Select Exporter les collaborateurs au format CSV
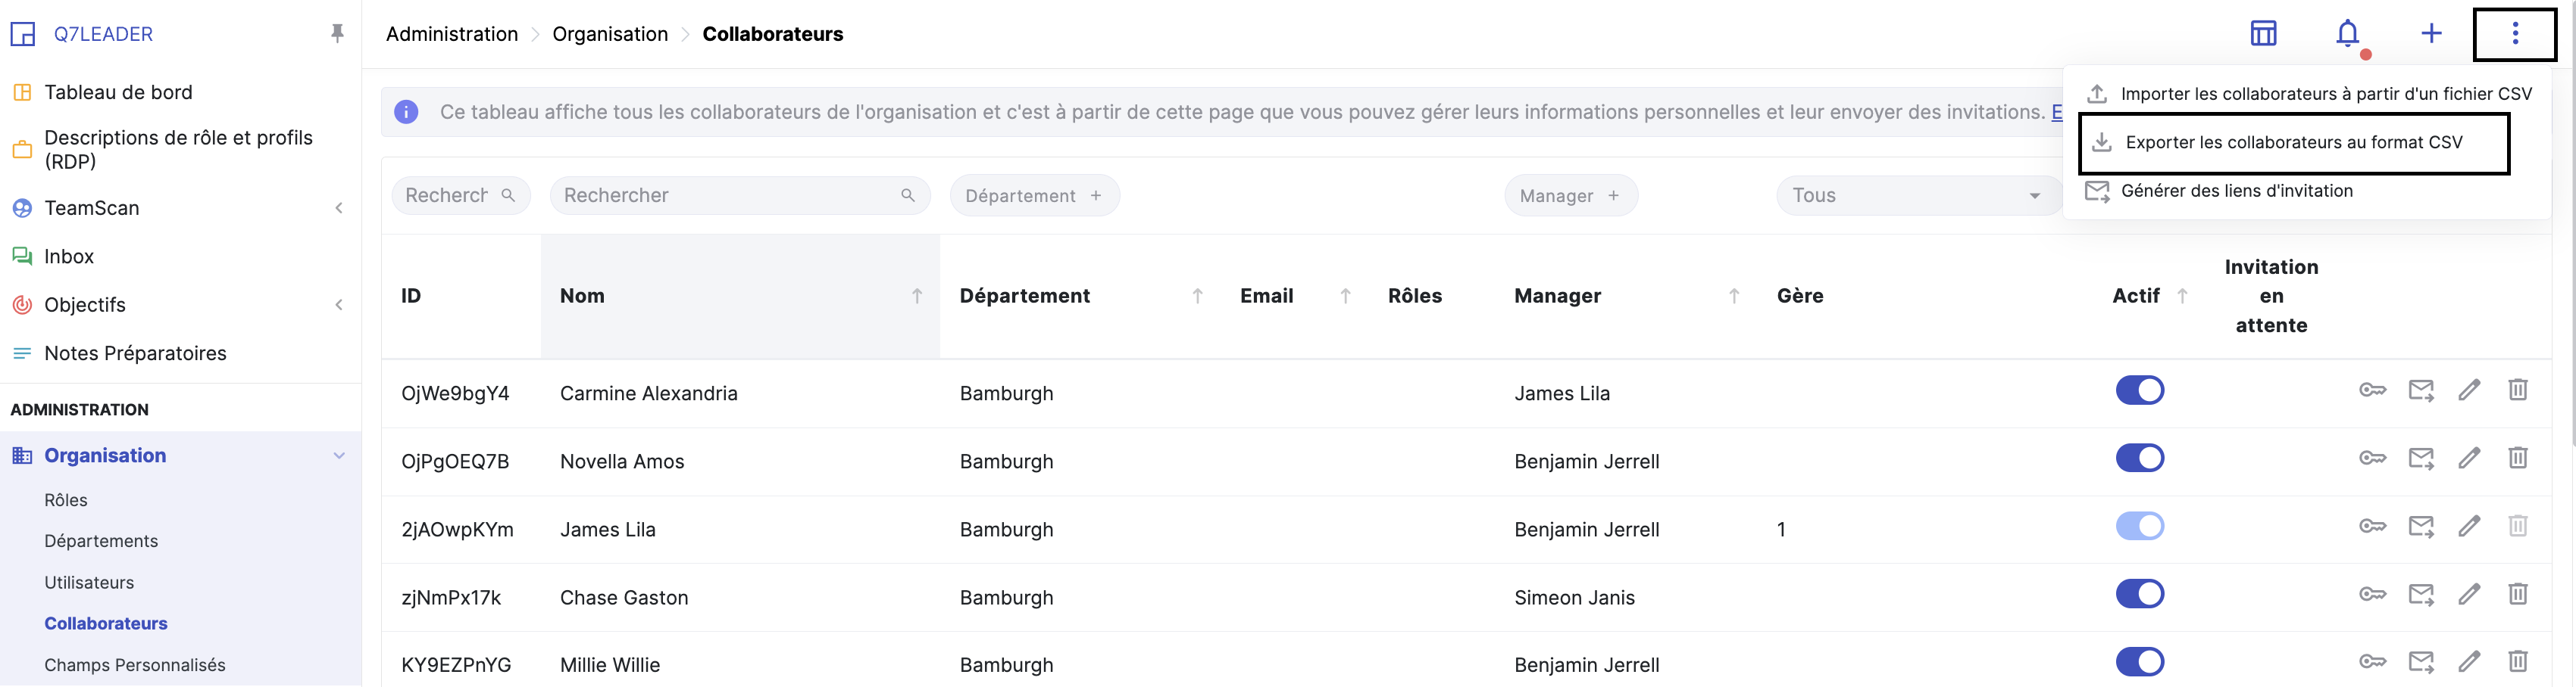Screen dimensions: 2576x687 [x=2293, y=143]
